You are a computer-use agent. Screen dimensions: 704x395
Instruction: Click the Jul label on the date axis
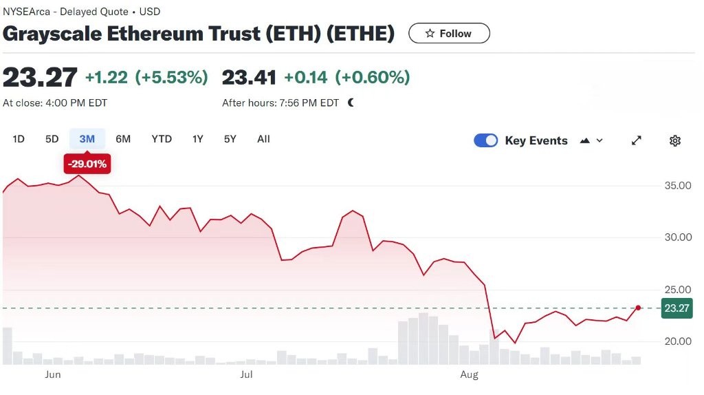247,374
